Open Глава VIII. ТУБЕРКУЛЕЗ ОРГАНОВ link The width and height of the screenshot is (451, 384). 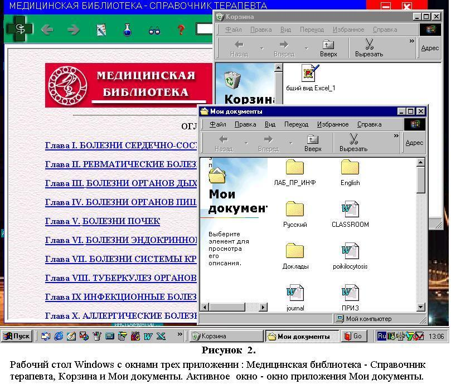[x=121, y=278]
